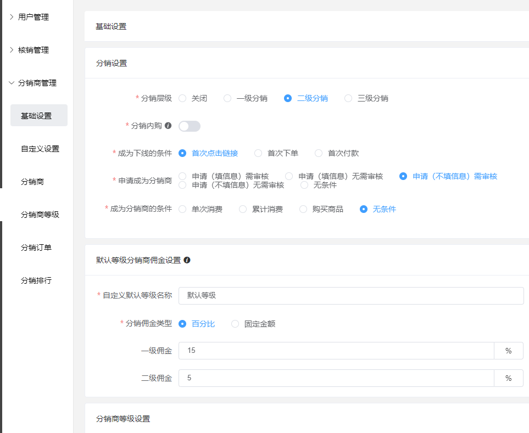Click the 自定义默认等级名称 input field

pos(351,295)
